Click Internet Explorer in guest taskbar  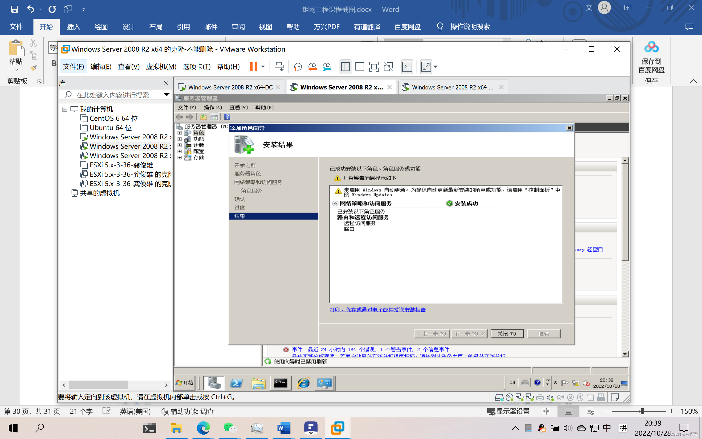click(x=304, y=383)
